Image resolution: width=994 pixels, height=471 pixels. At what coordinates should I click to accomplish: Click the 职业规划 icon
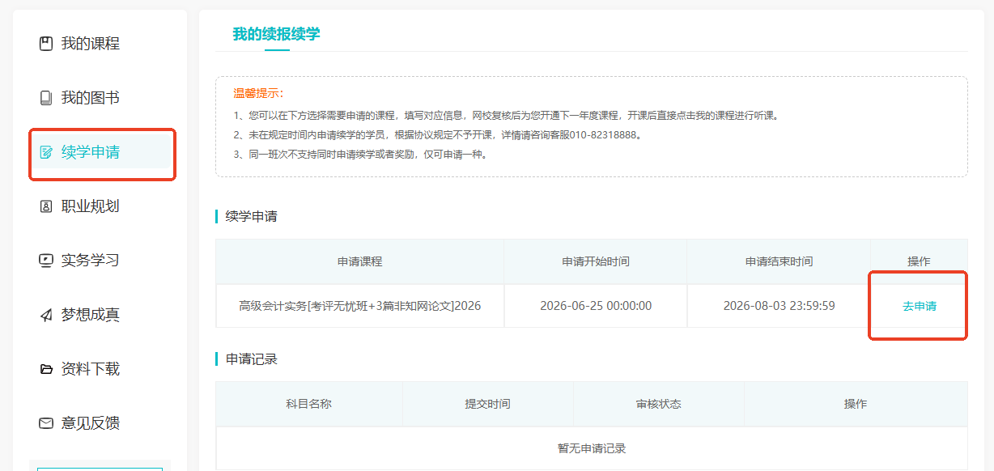46,206
